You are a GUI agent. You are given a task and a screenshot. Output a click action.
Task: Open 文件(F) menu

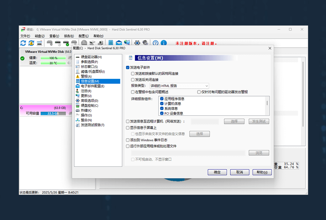tap(25, 36)
